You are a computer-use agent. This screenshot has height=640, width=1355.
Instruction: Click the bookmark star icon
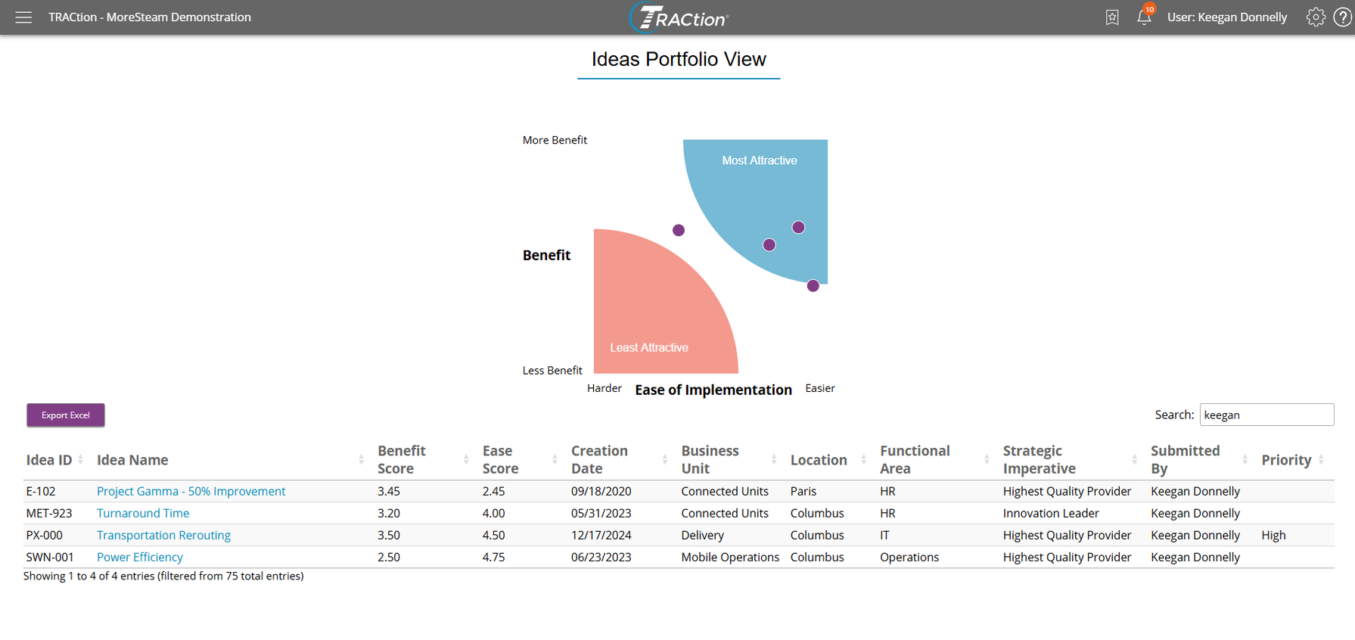coord(1111,17)
